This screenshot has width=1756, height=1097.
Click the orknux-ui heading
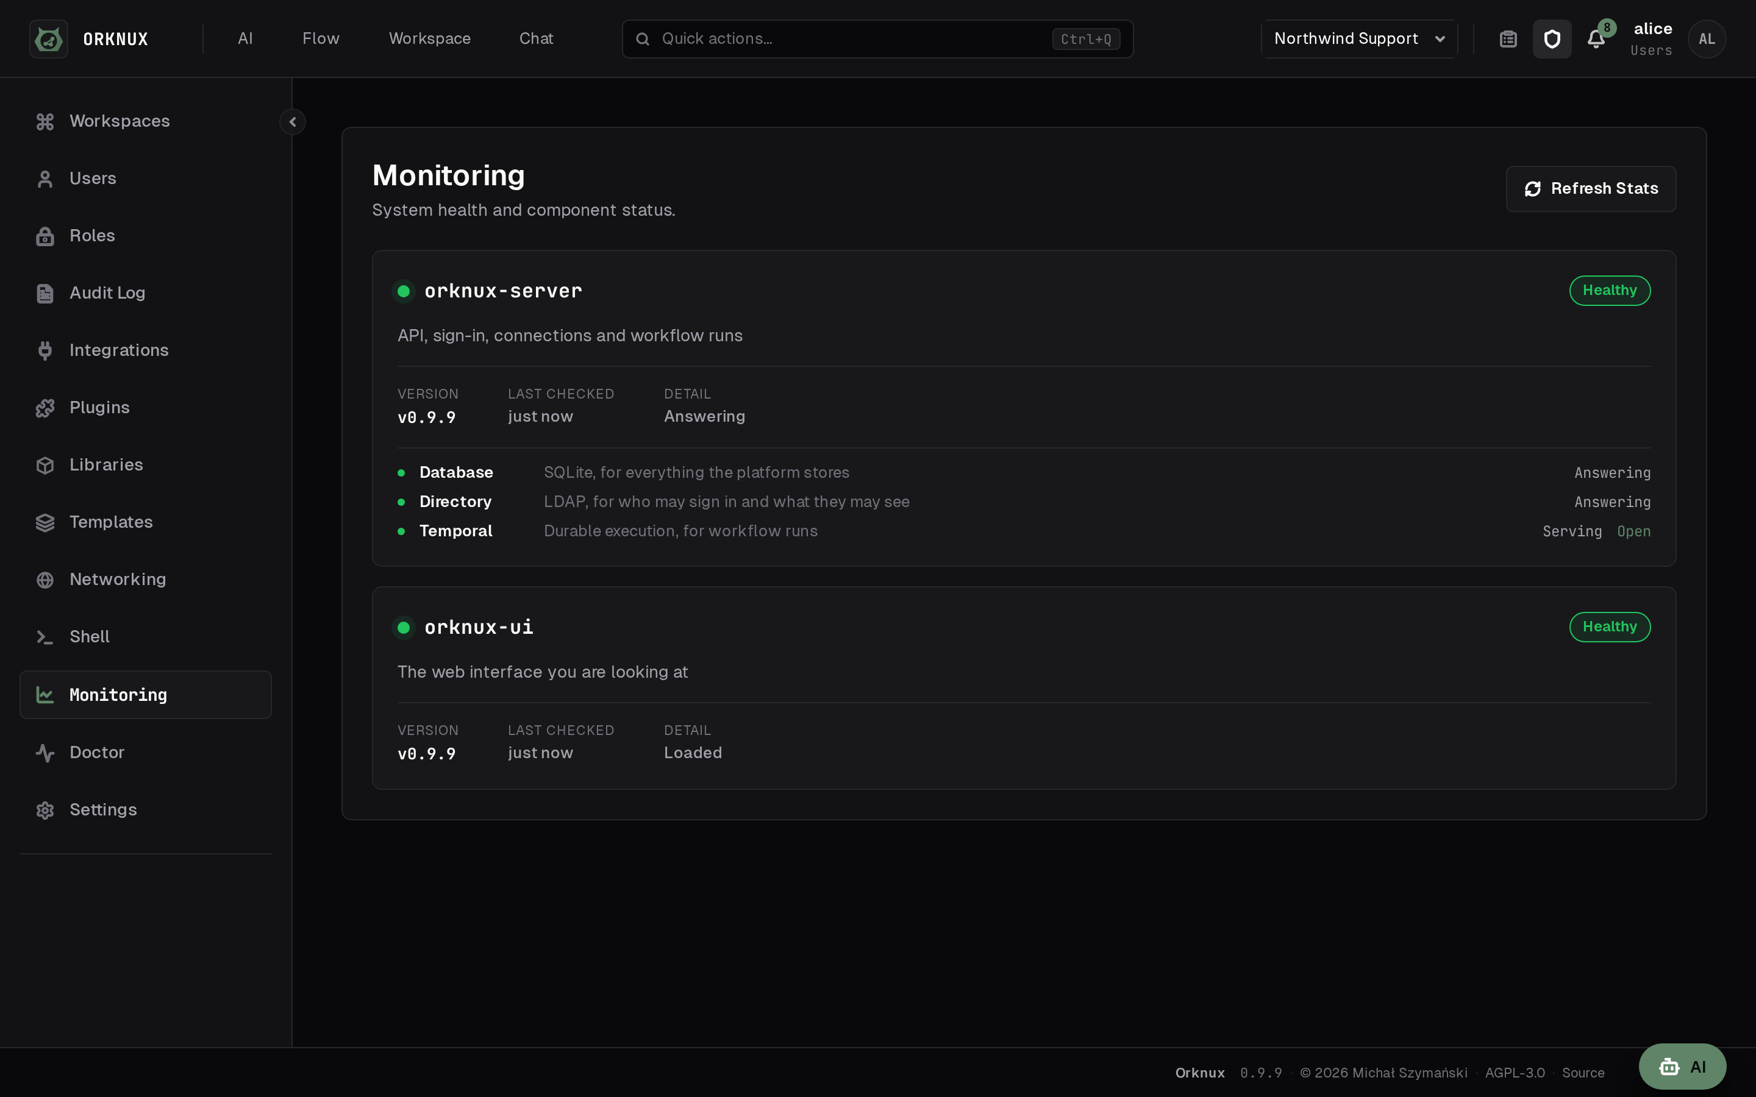click(478, 628)
